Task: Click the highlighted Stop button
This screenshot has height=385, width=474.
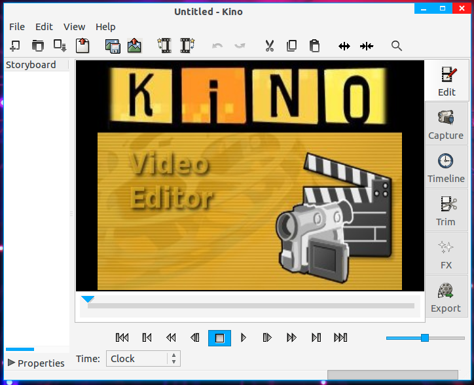Action: 219,338
